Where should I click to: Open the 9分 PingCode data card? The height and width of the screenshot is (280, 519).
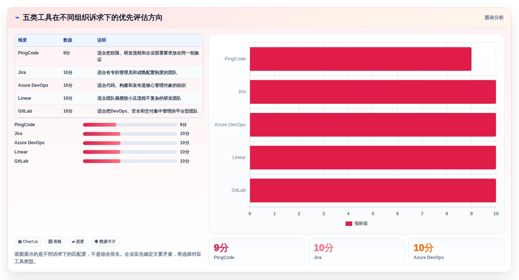257,252
